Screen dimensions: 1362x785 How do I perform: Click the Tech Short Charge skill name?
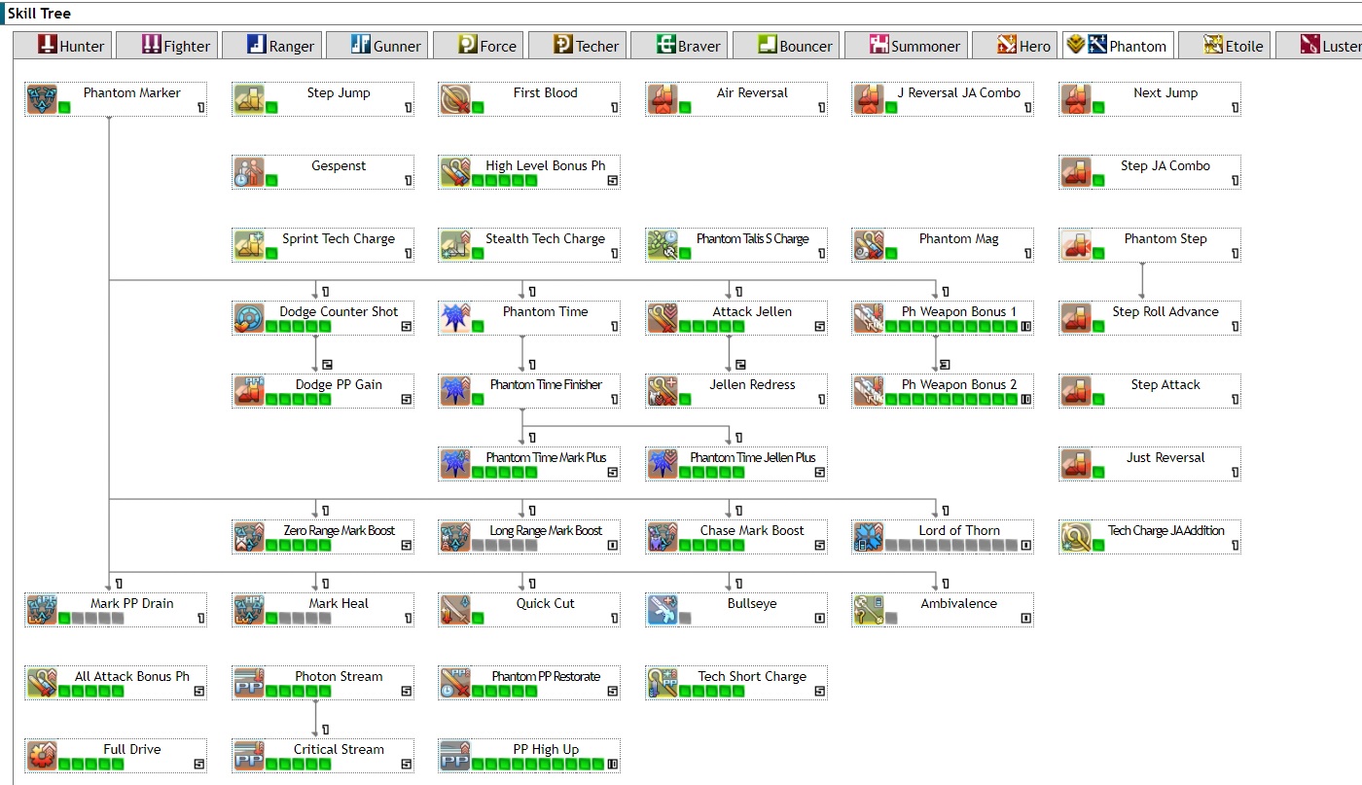[752, 676]
